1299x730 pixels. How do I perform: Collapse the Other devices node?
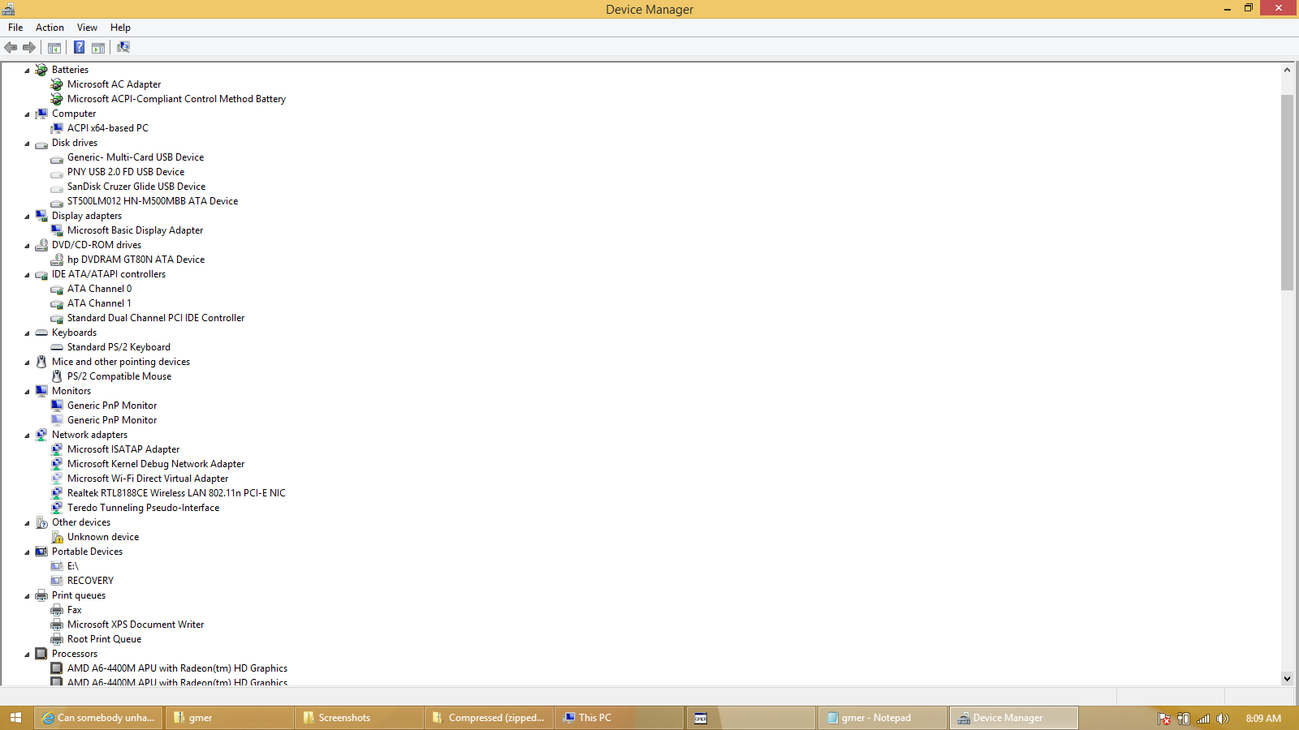click(27, 523)
